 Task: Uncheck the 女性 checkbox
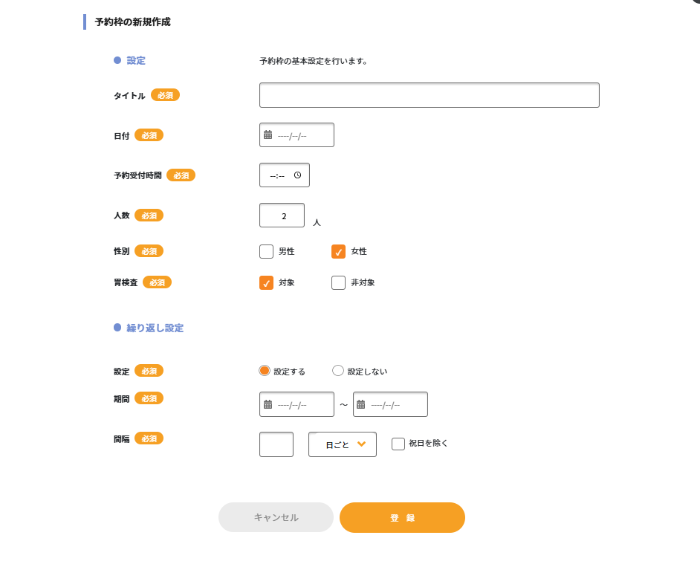pos(338,251)
